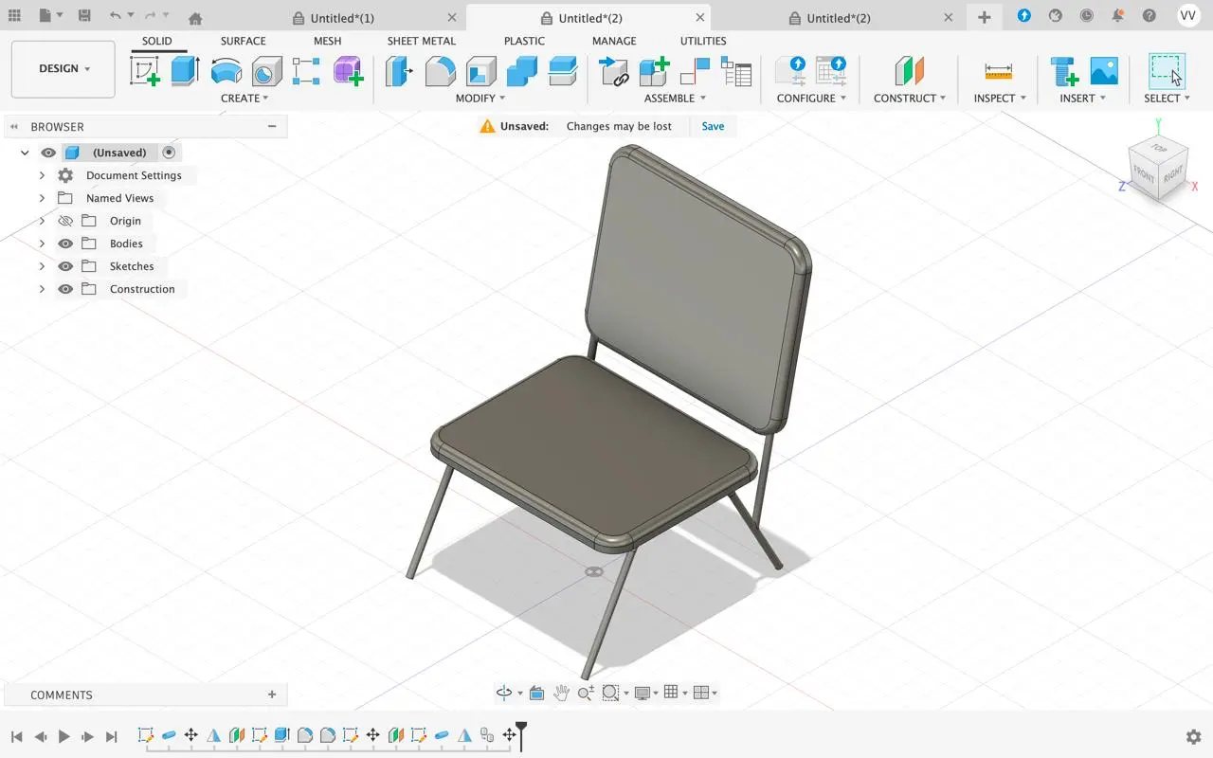
Task: Click the Insert image canvas icon
Action: tap(1104, 71)
